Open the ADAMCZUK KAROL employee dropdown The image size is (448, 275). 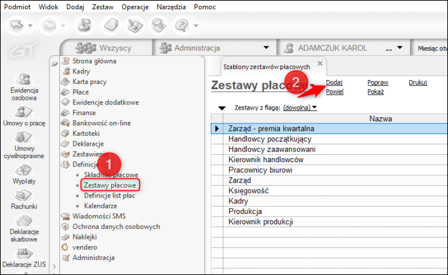(399, 48)
